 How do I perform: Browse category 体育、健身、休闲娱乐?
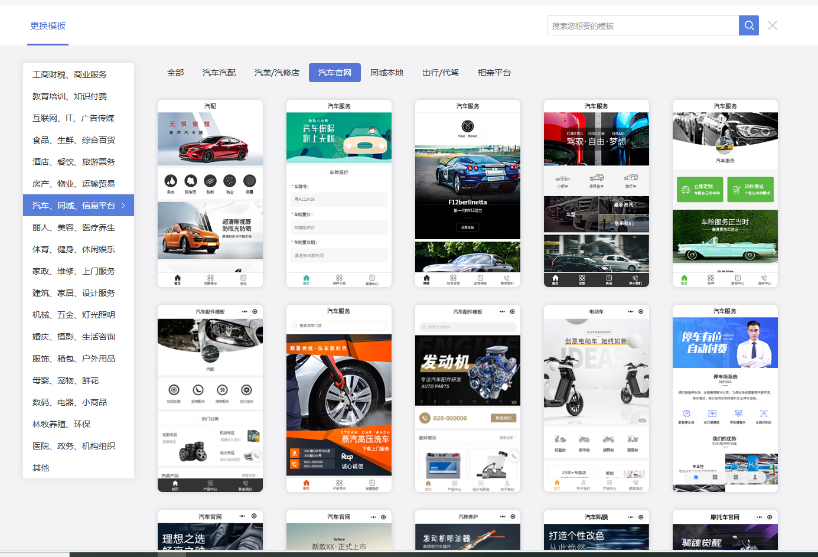click(79, 249)
